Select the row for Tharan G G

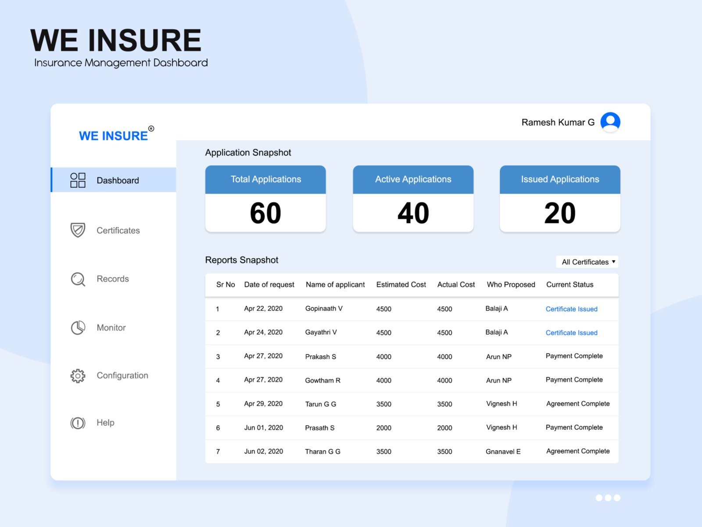coord(412,451)
